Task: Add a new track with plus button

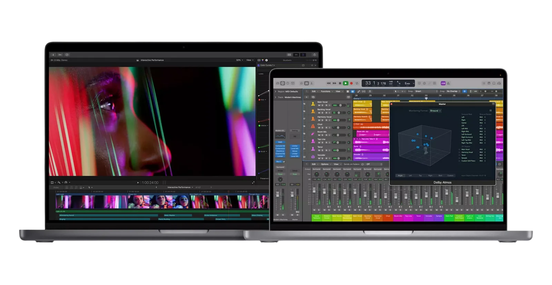Action: click(306, 97)
